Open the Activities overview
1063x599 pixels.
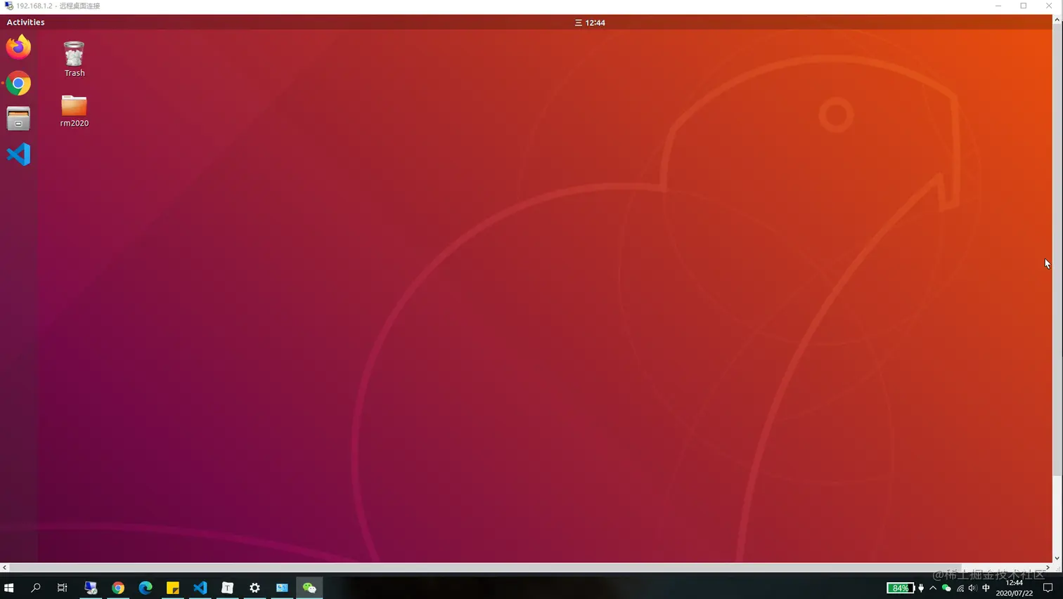point(25,22)
